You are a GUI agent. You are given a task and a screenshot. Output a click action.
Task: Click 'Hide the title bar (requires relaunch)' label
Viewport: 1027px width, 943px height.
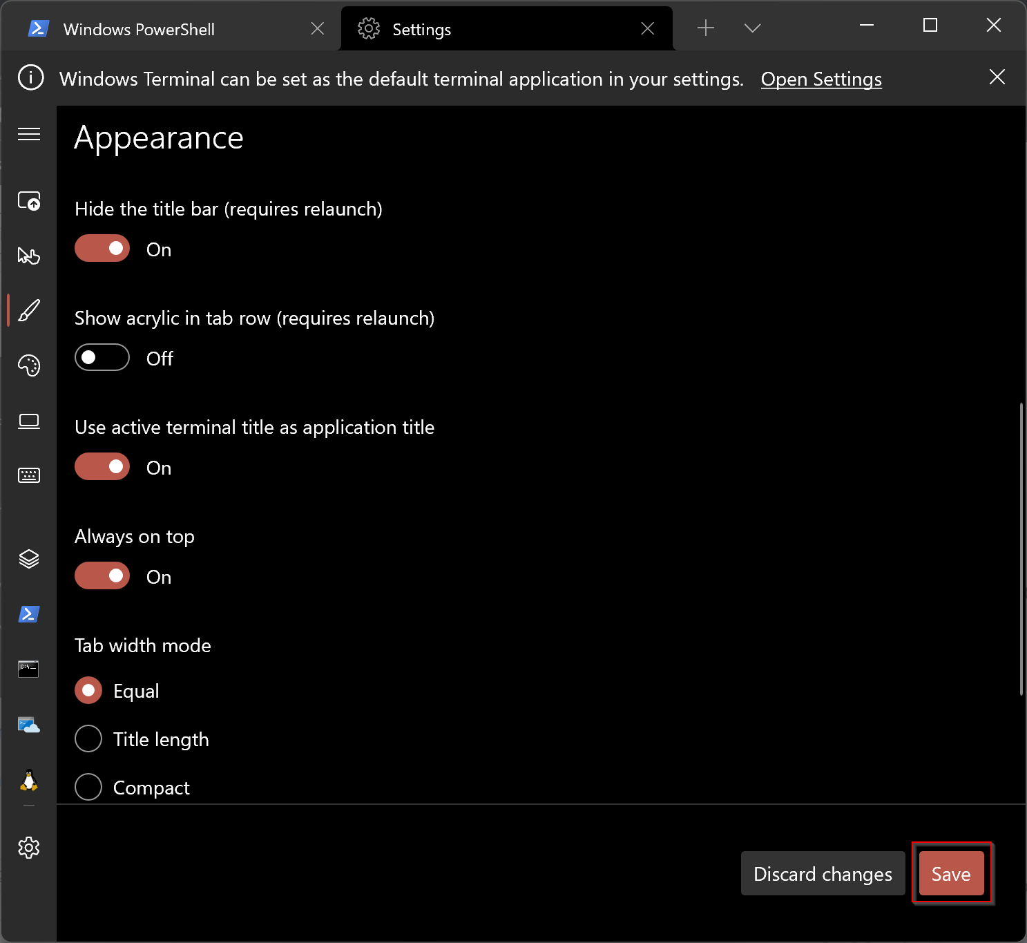point(229,209)
